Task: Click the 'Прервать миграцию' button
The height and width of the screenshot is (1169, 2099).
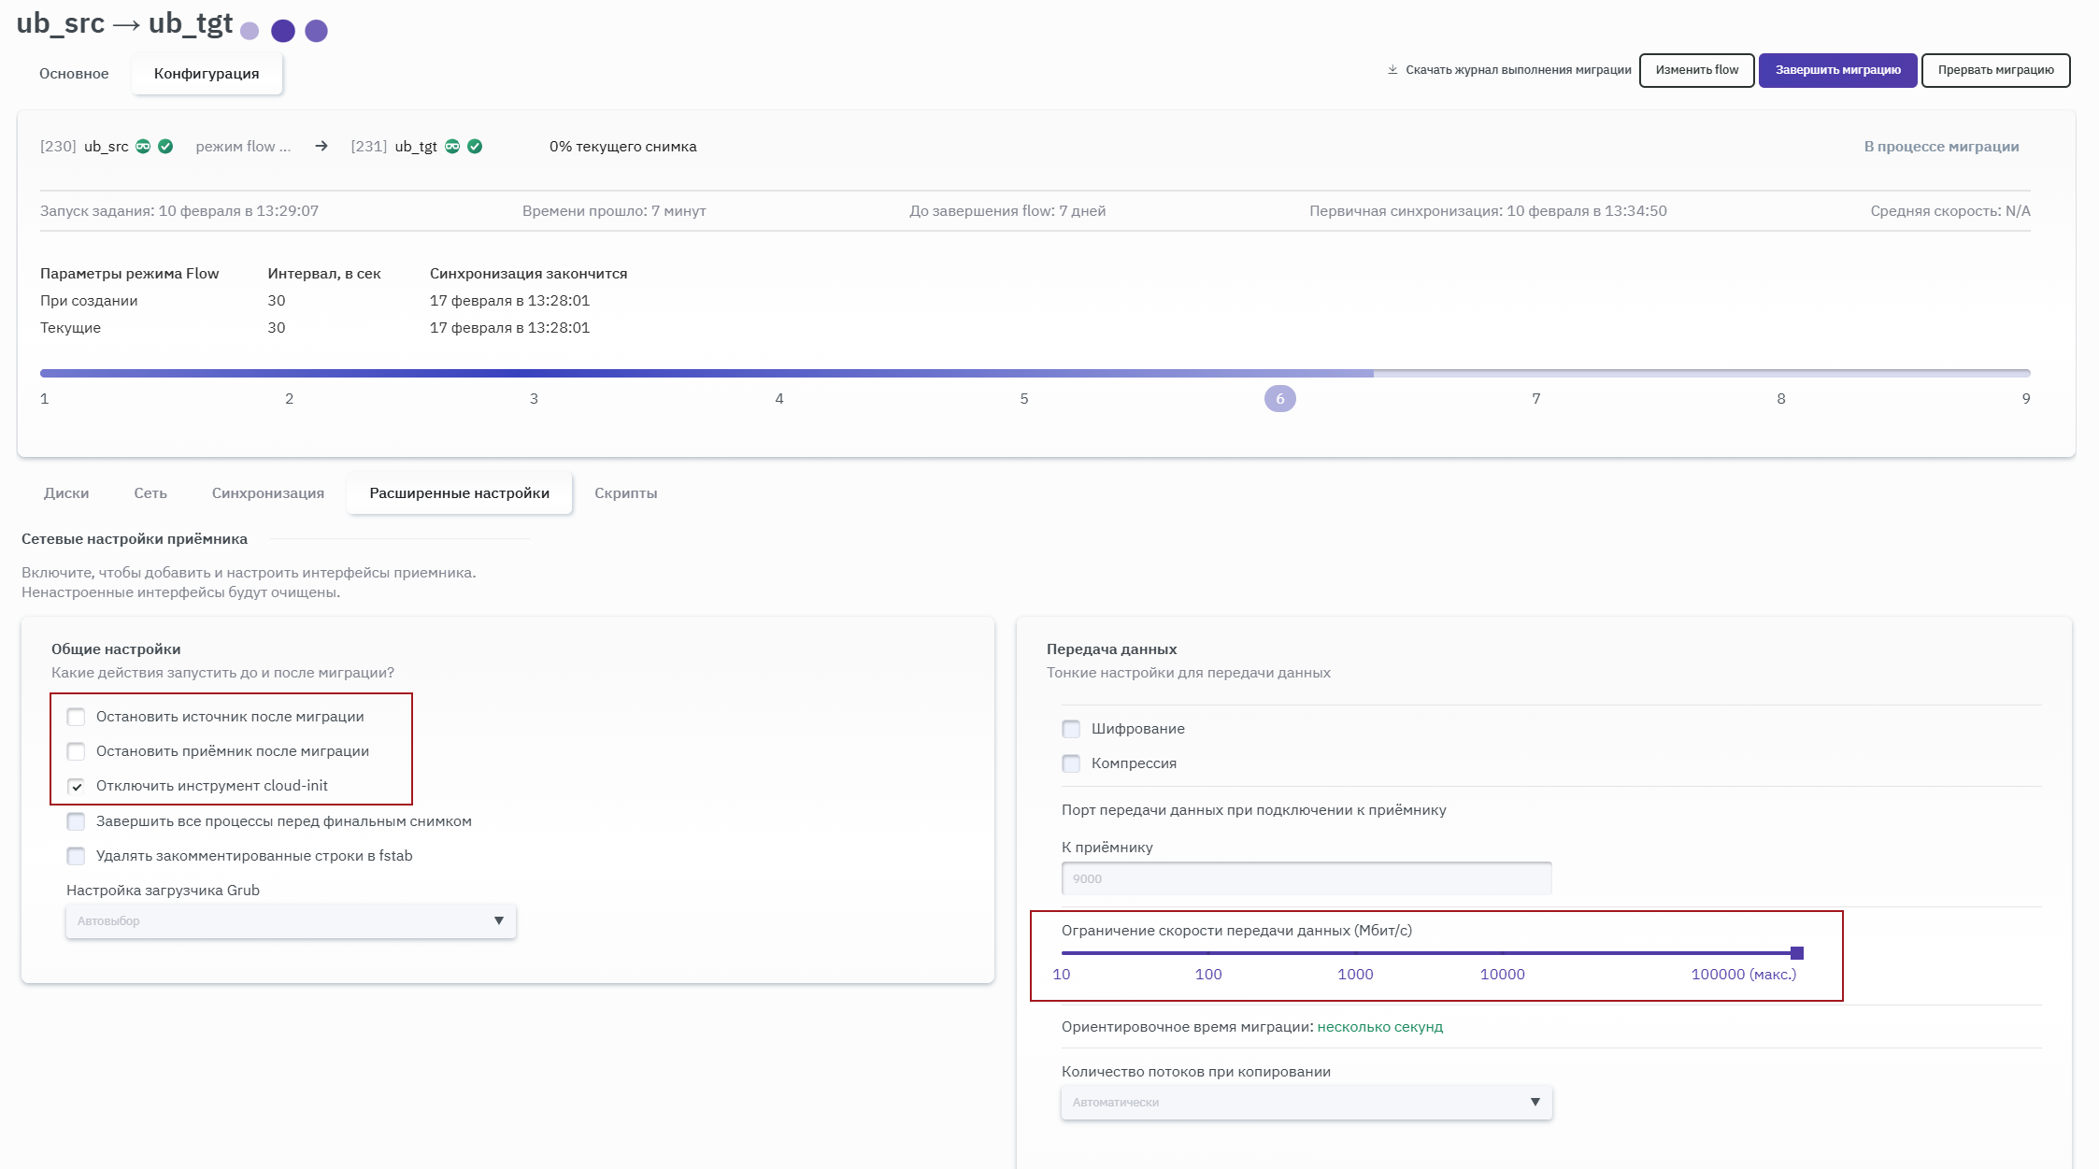Action: (x=1995, y=70)
